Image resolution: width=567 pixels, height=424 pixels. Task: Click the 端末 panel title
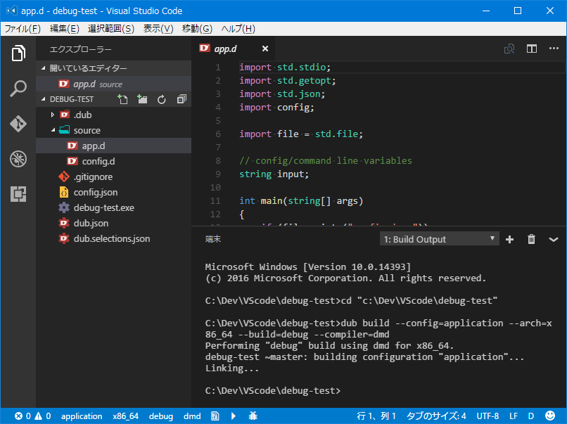pos(213,239)
